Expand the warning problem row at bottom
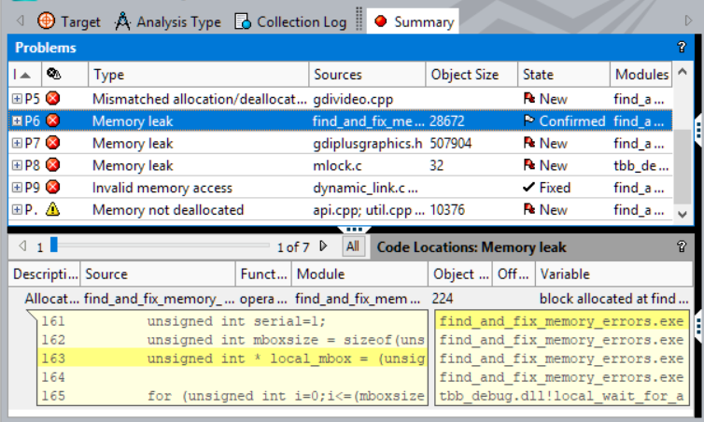The width and height of the screenshot is (704, 422). 17,209
